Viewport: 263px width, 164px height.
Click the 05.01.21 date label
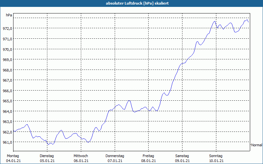[x=47, y=161]
